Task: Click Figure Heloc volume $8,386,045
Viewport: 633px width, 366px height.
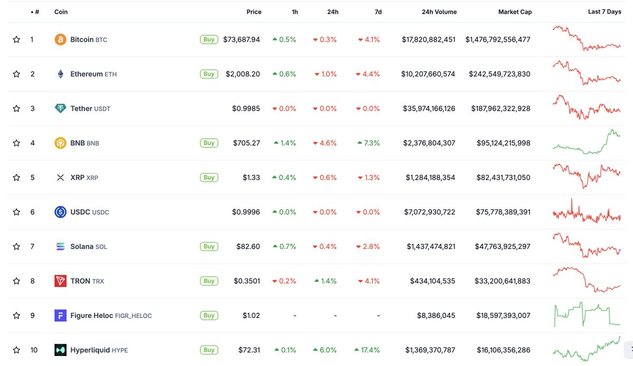Action: (x=436, y=315)
